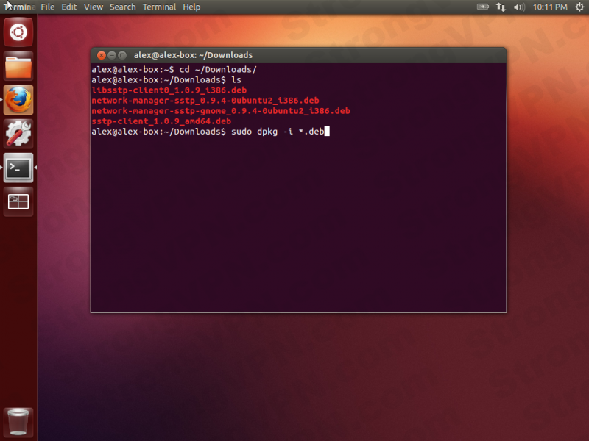Open the Help menu
Screen dimensions: 589x441
pos(191,7)
